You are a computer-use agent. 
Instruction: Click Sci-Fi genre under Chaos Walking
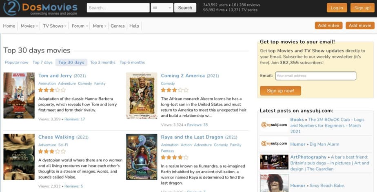(x=63, y=145)
